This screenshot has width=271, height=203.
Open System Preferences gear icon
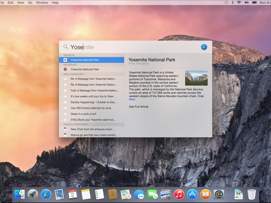tap(219, 194)
